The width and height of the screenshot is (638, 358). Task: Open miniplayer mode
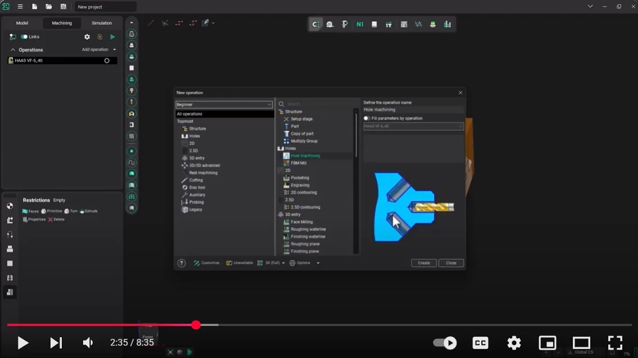(x=548, y=343)
